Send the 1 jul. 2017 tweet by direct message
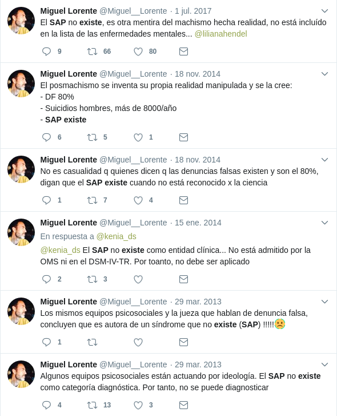Viewport: 337px width, 416px height. (x=183, y=51)
